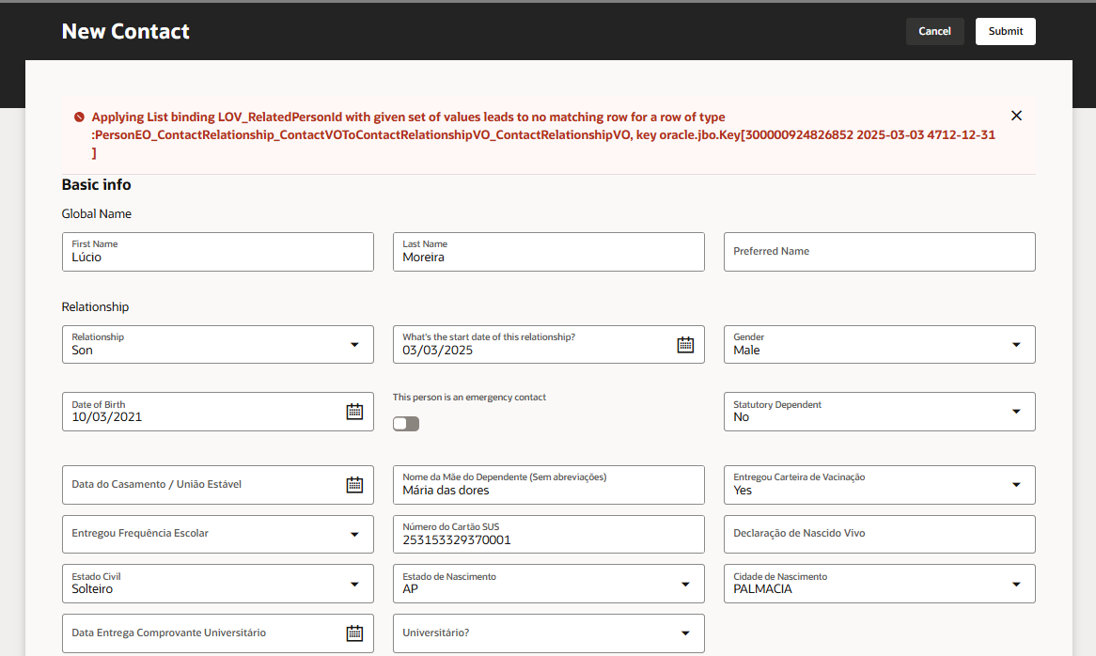Click the Preferred Name field
The width and height of the screenshot is (1096, 656).
coord(879,252)
